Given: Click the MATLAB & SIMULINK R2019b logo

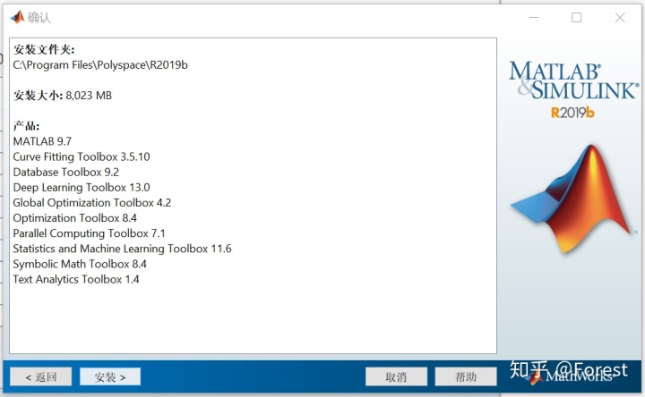Looking at the screenshot, I should point(574,90).
